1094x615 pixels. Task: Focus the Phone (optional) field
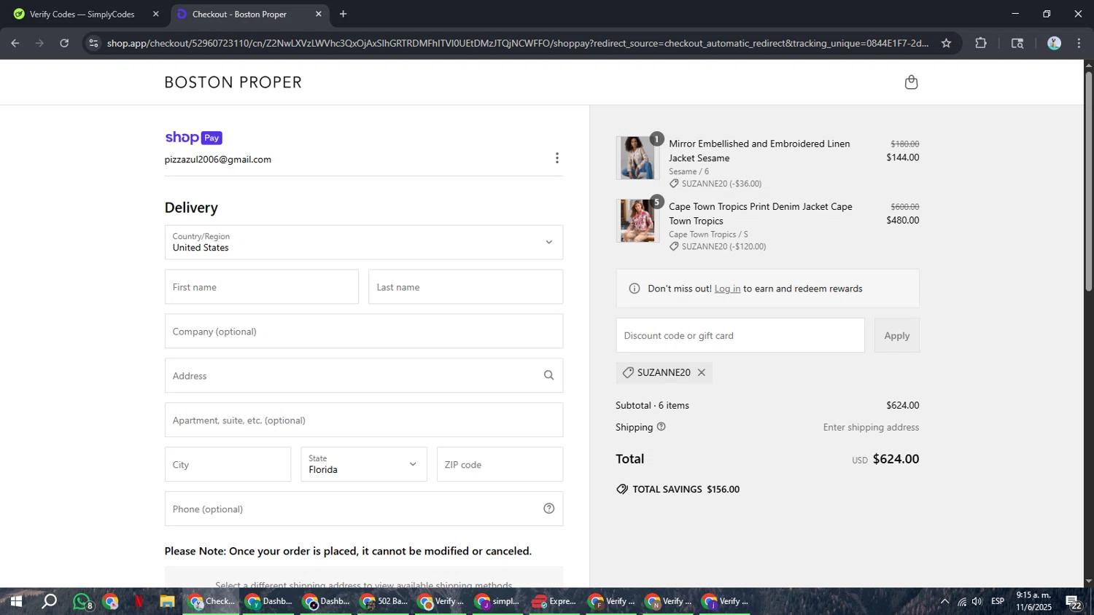tap(364, 509)
